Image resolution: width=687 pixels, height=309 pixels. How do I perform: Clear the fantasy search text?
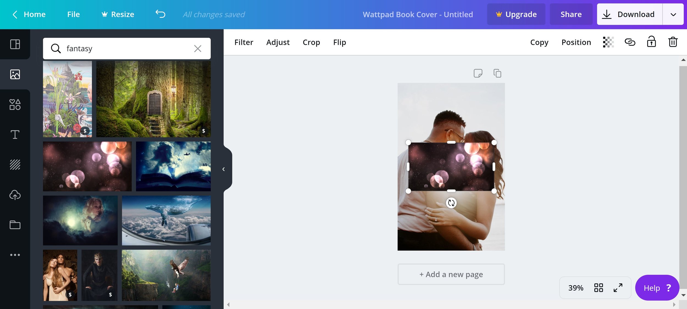[x=198, y=49]
